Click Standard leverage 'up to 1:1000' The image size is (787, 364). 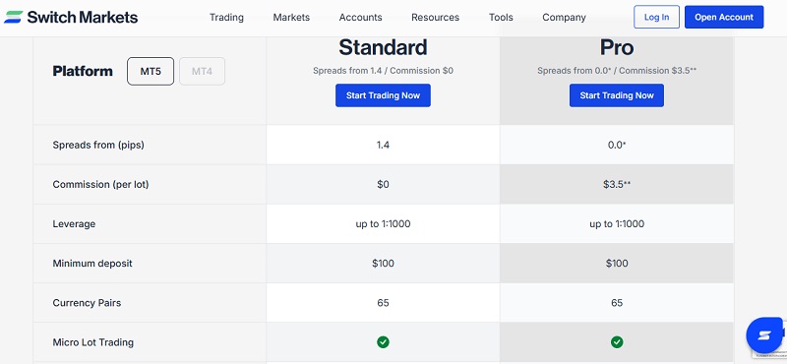coord(383,224)
